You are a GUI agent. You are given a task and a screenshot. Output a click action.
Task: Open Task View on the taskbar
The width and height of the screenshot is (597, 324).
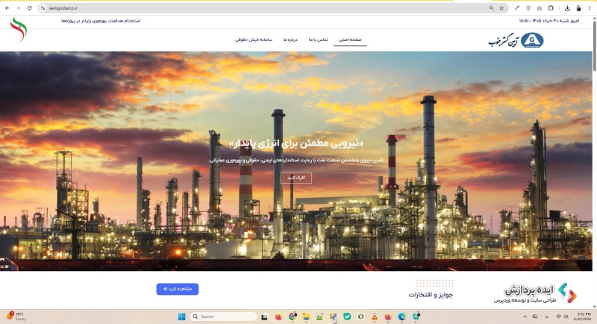tap(264, 317)
